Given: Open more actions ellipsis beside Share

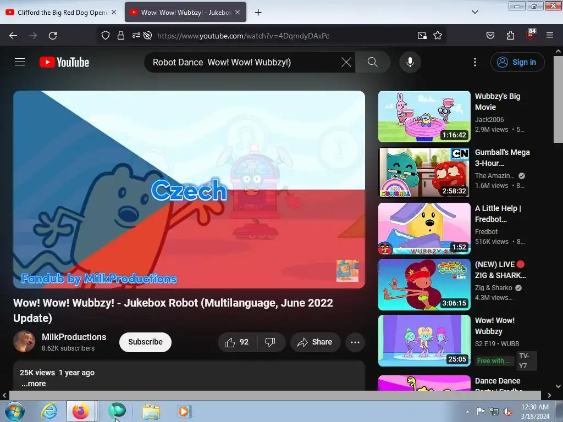Looking at the screenshot, I should click(x=355, y=342).
